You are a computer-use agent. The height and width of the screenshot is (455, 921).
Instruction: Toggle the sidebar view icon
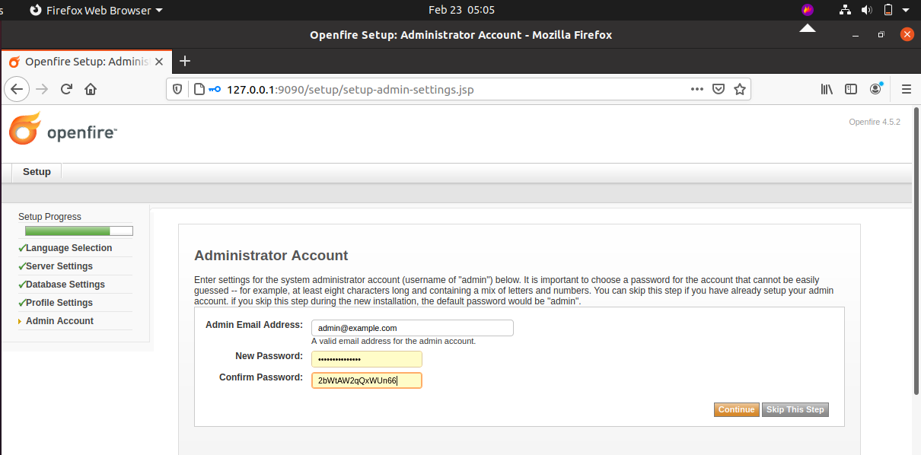(851, 89)
